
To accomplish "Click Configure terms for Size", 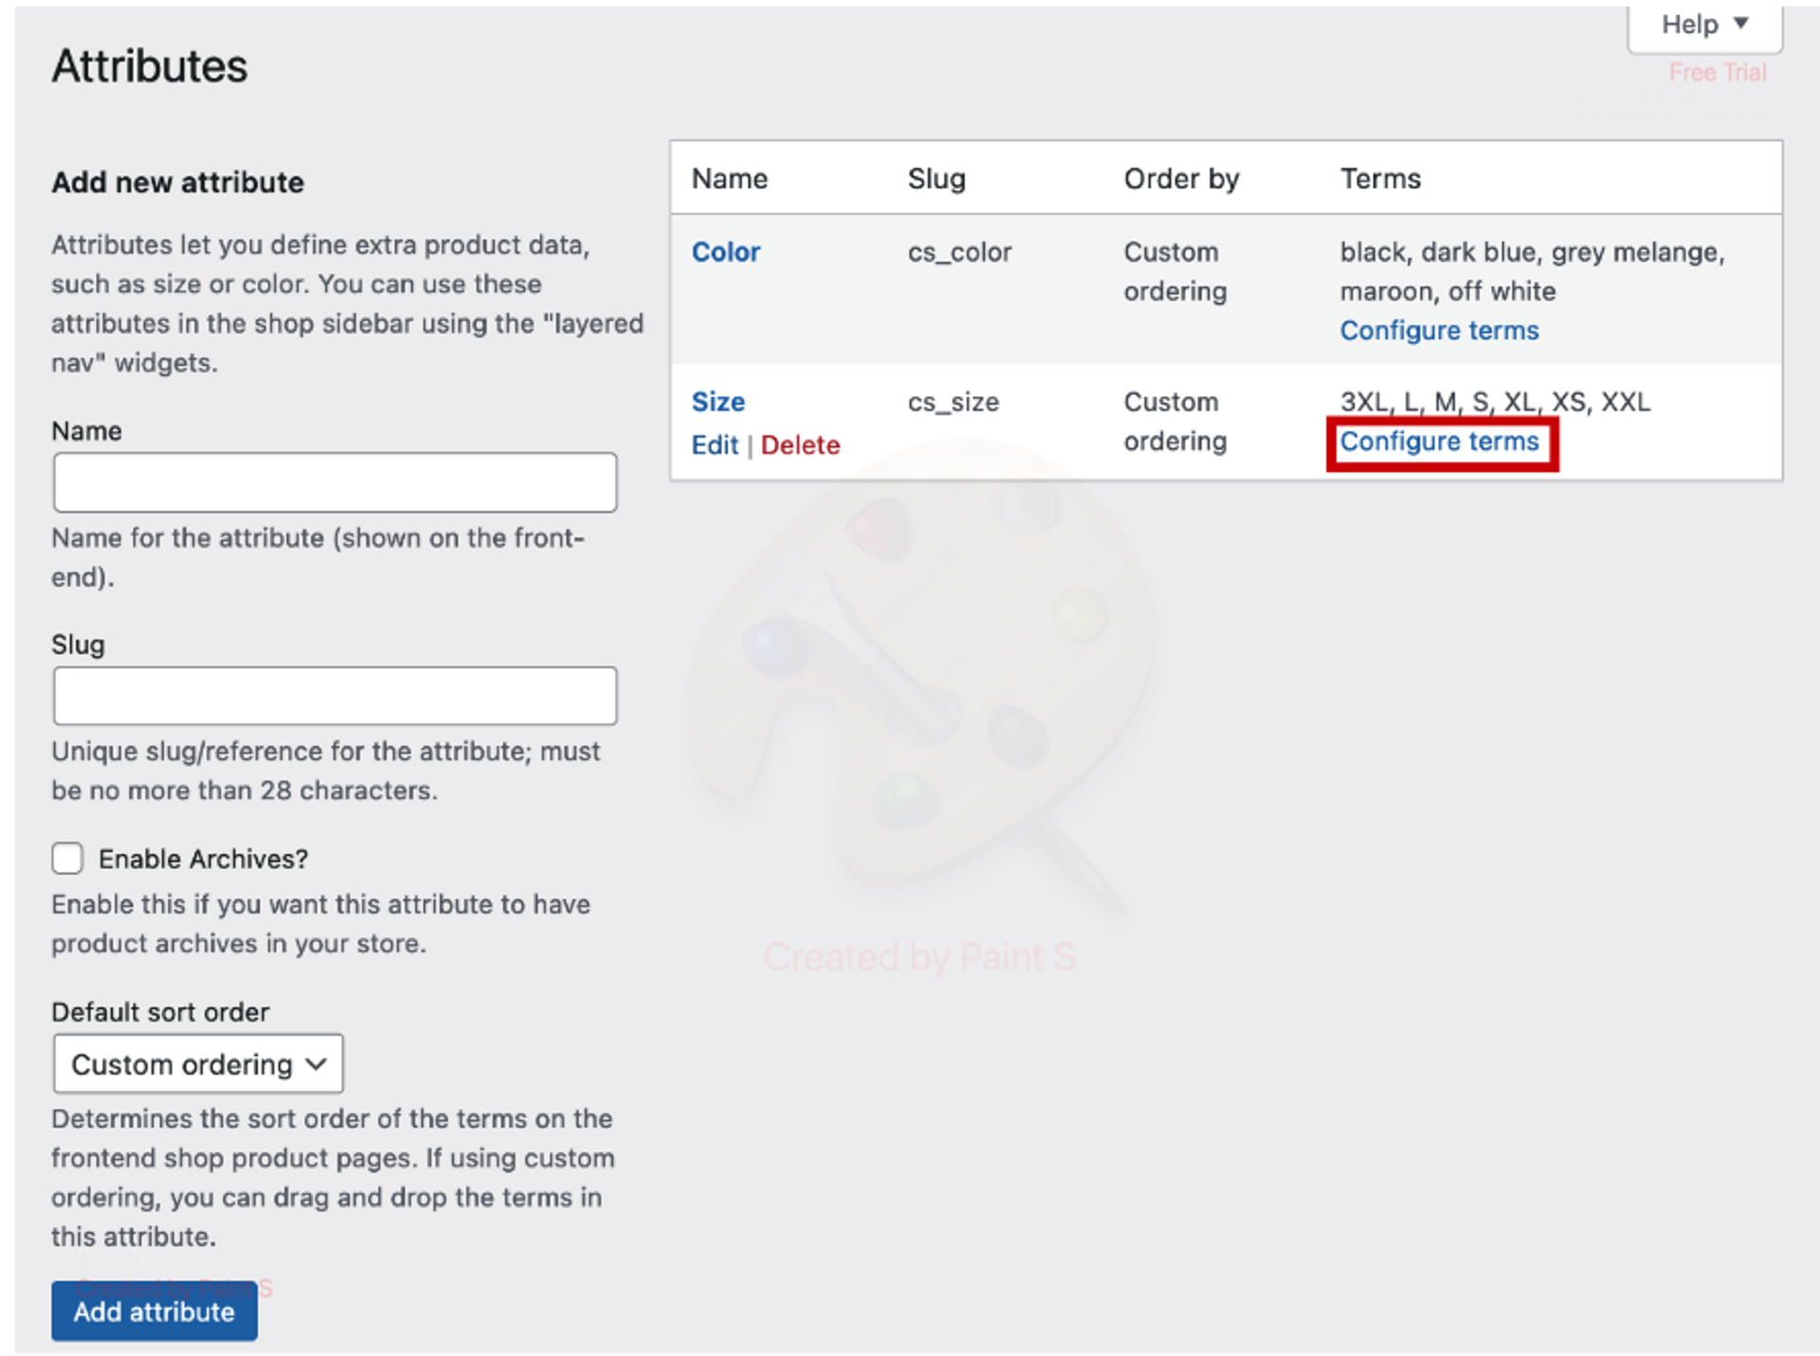I will coord(1438,442).
